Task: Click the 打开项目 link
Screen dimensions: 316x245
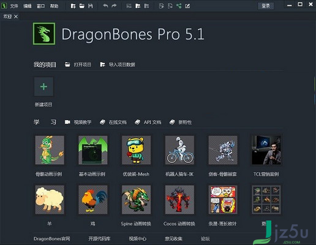Action: [83, 65]
